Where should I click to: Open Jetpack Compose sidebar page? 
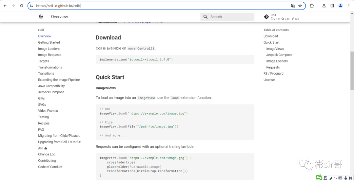[51, 92]
